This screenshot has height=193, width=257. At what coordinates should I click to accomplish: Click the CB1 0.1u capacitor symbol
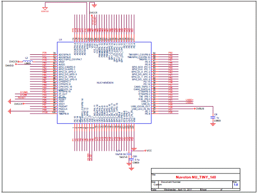(x=132, y=159)
